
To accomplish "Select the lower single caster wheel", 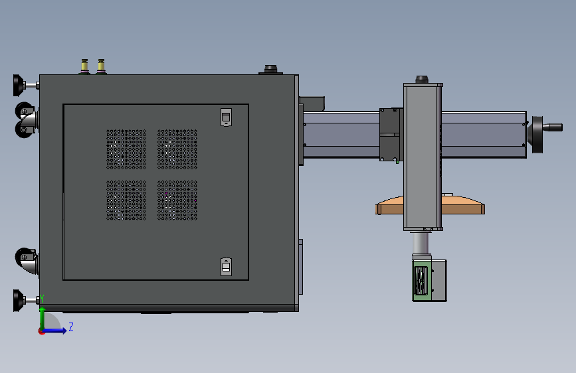I will click(27, 261).
